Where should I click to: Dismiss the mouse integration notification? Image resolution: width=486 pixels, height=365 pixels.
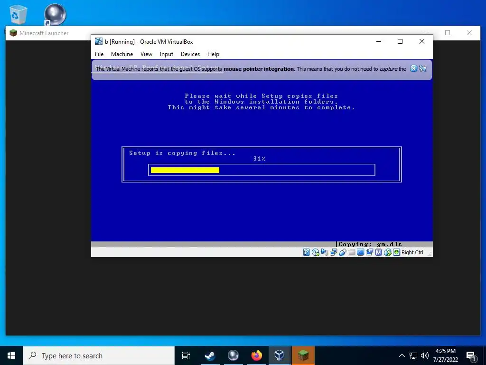(x=413, y=68)
